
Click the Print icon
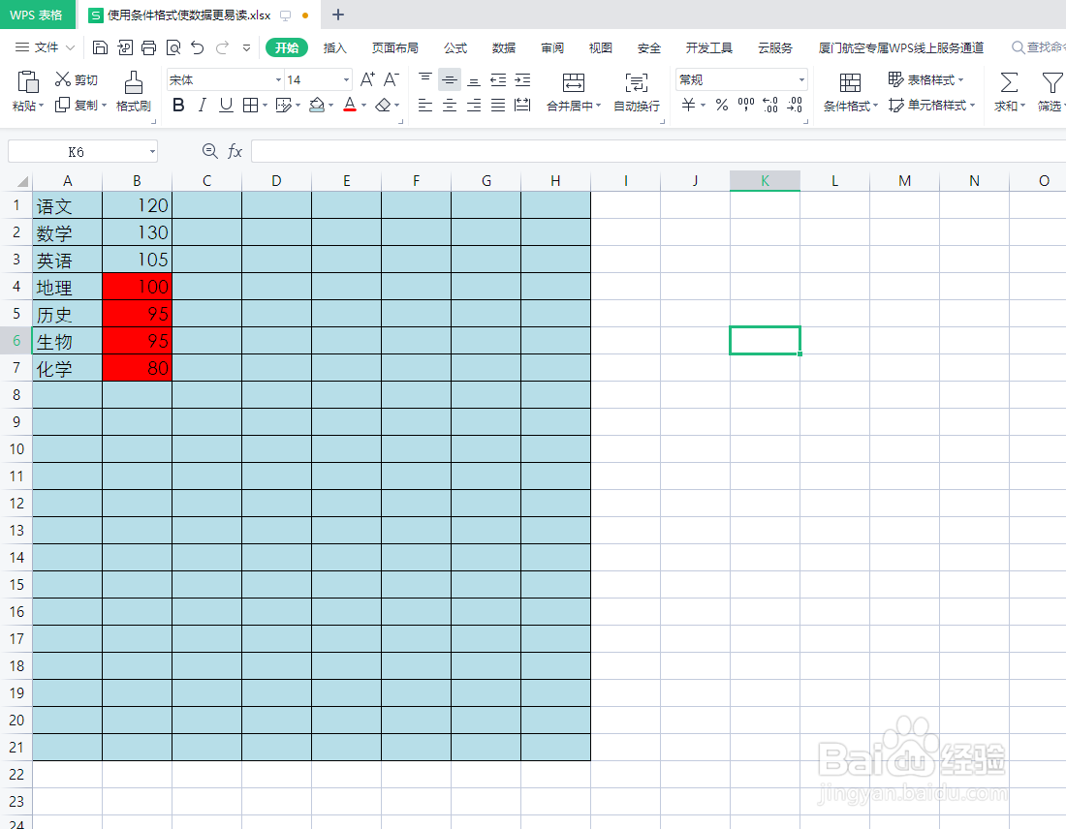149,47
